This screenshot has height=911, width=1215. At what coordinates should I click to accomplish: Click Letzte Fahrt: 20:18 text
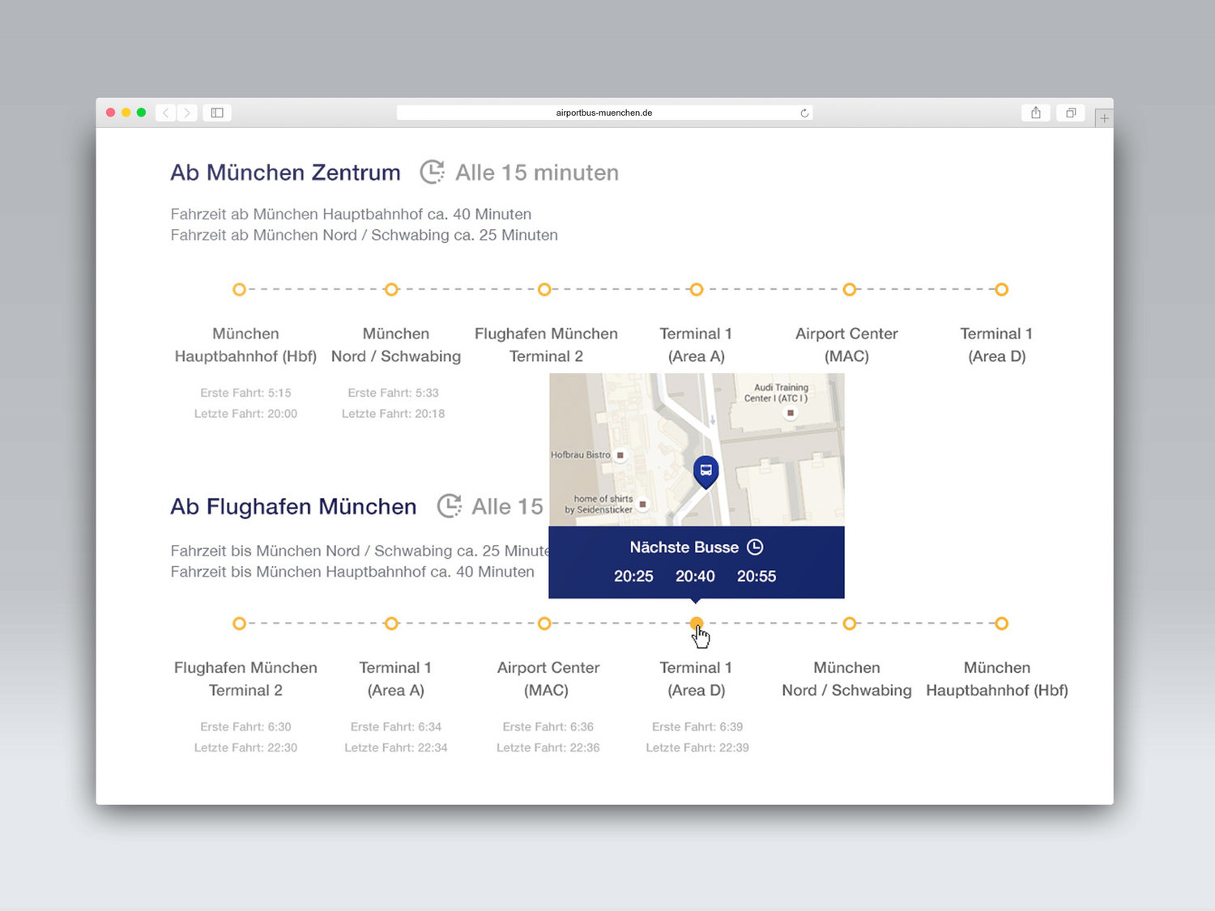coord(393,414)
